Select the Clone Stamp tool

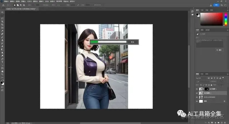(2, 40)
